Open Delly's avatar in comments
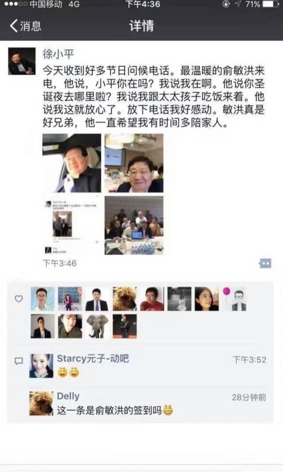The height and width of the screenshot is (472, 283). point(41,403)
